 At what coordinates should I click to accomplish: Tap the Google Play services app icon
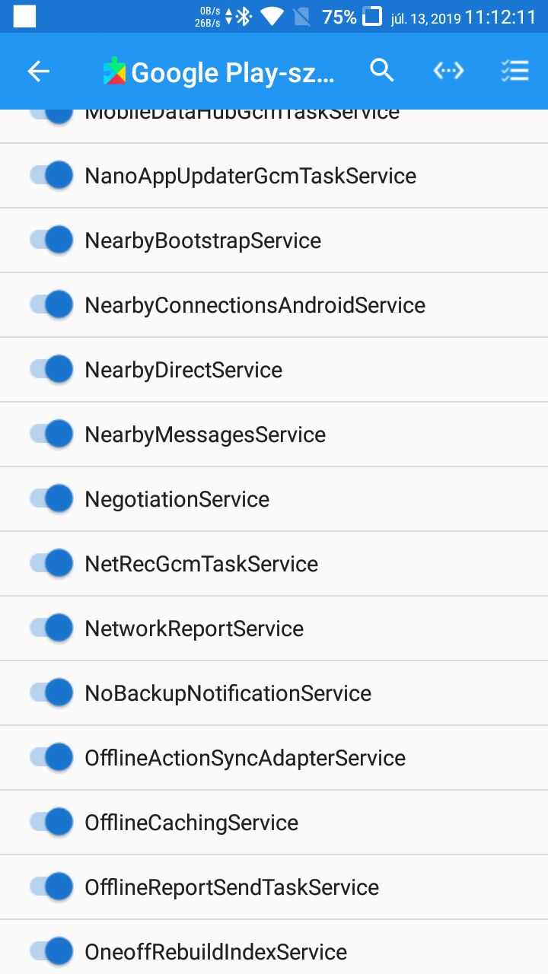[115, 71]
